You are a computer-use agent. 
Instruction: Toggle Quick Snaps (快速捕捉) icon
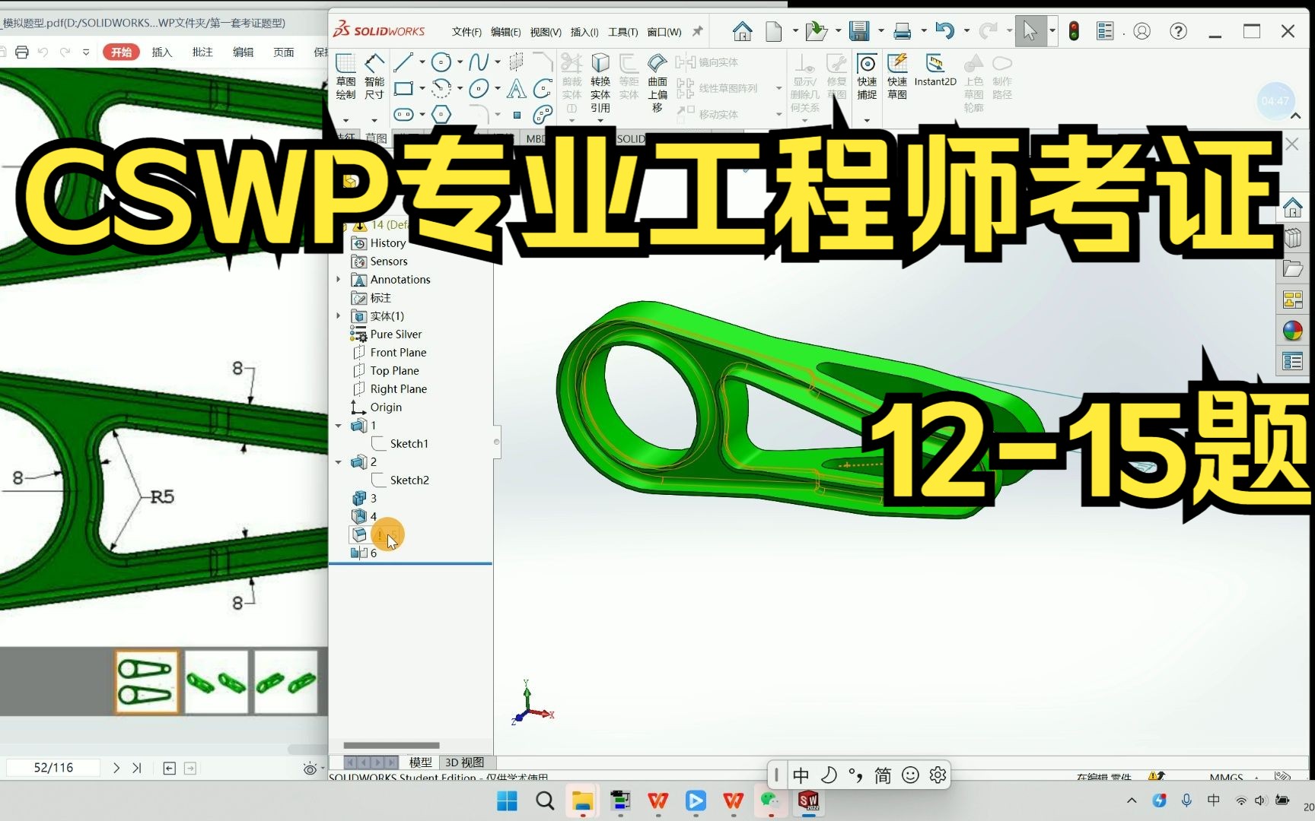(x=867, y=63)
